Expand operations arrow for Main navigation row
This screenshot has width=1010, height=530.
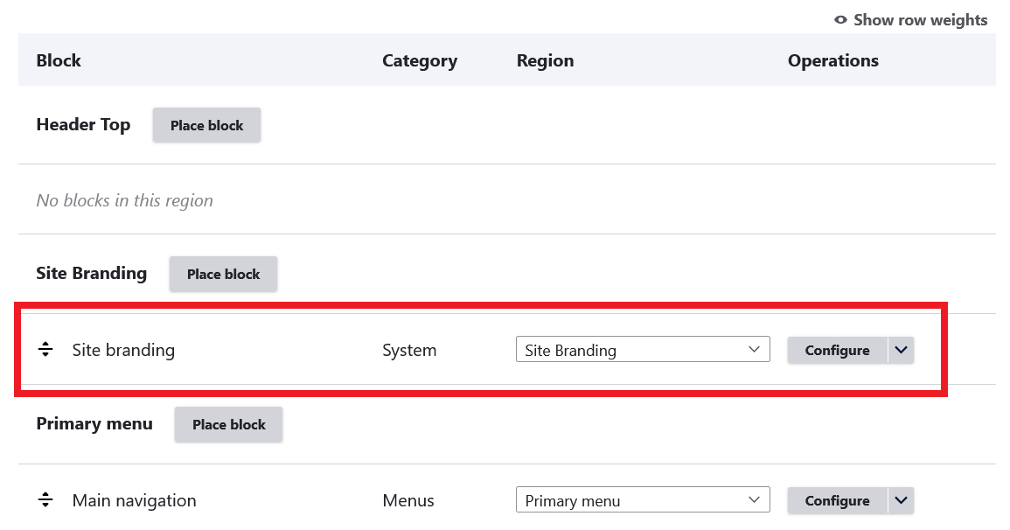coord(902,500)
